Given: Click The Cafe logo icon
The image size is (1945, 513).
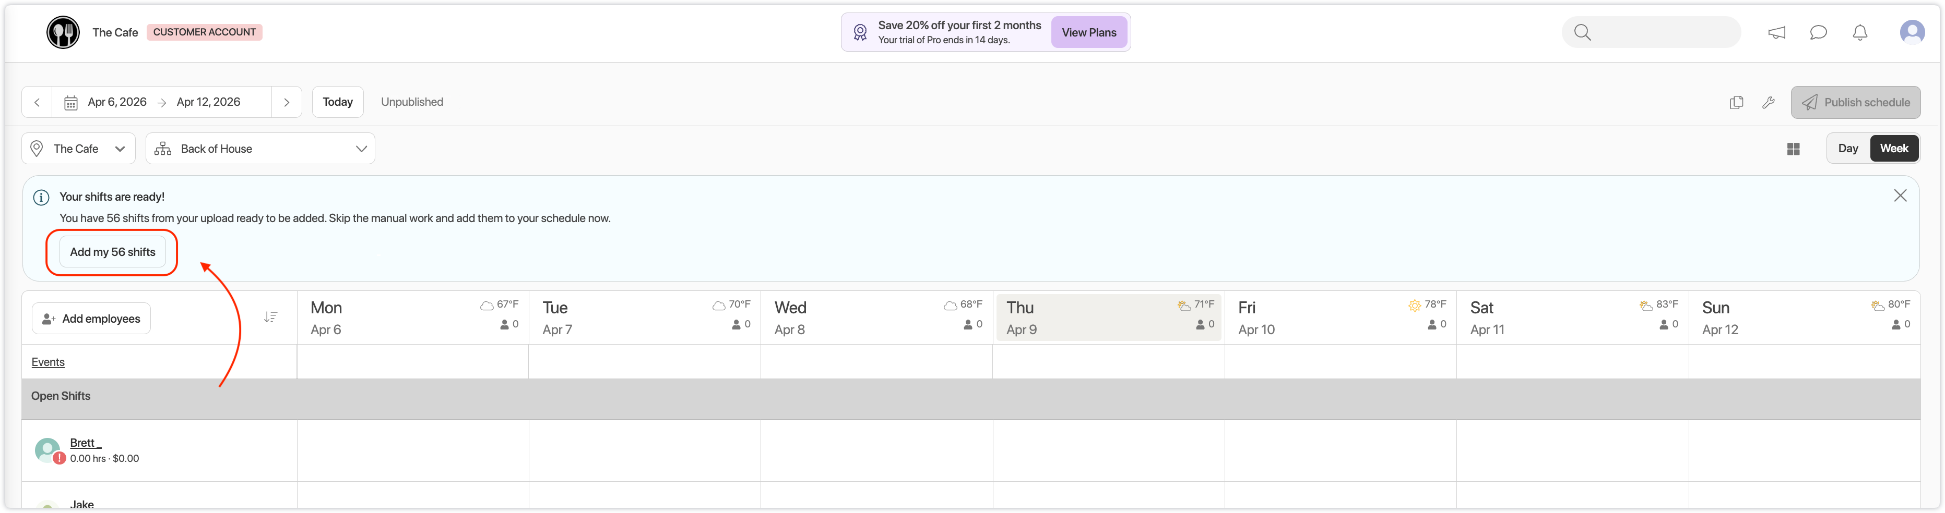Looking at the screenshot, I should [x=63, y=32].
